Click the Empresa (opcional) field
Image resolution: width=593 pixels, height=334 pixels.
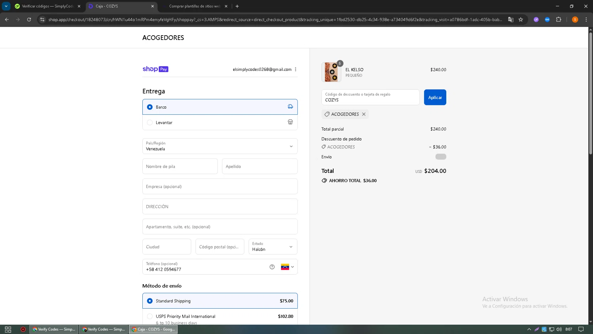tap(220, 186)
